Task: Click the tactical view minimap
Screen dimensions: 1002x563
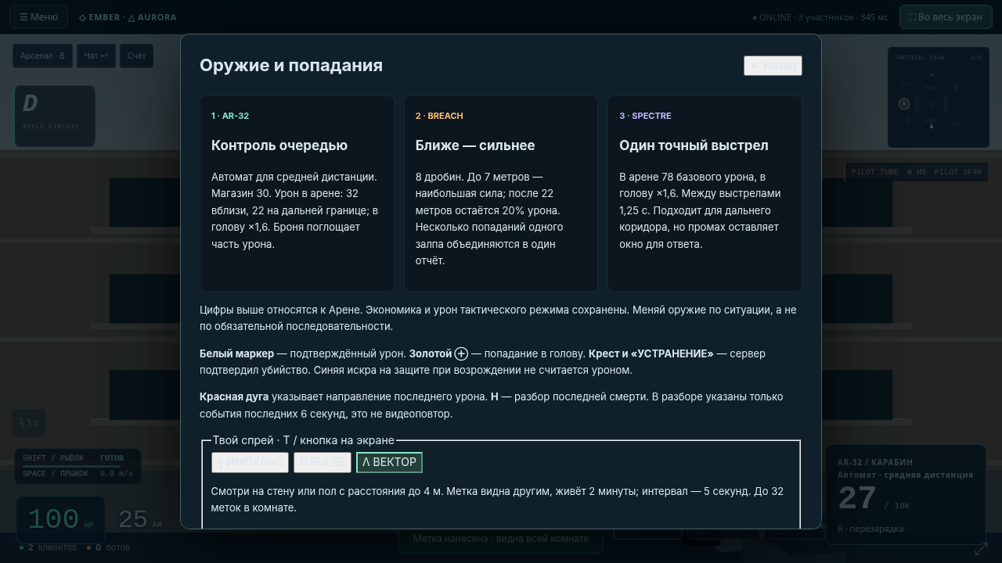Action: 939,98
